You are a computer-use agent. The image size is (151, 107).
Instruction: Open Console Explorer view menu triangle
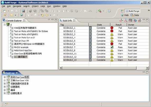pos(49,20)
